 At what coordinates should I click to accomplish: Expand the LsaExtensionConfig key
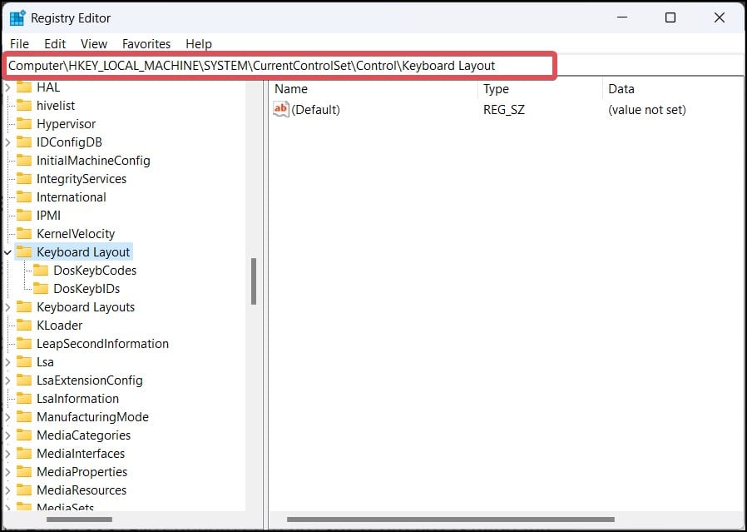[7, 380]
